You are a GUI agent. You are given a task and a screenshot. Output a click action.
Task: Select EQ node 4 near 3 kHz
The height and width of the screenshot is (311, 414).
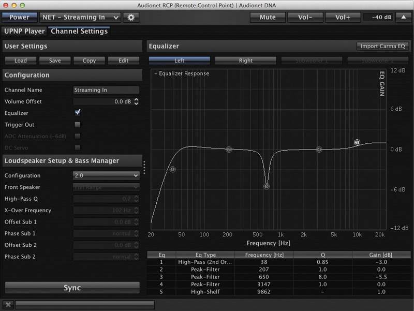point(319,150)
